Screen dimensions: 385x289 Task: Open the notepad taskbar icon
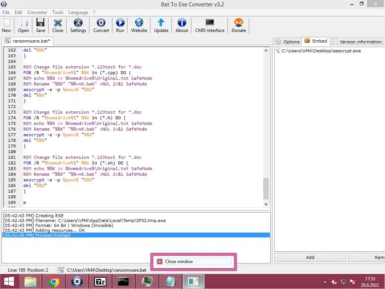[x=170, y=281]
